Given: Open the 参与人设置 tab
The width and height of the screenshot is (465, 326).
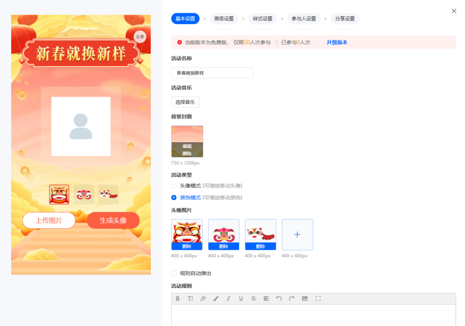Looking at the screenshot, I should tap(304, 18).
